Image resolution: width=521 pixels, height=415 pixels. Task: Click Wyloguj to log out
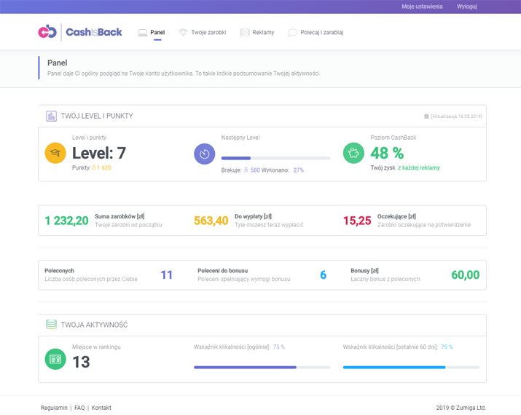466,7
